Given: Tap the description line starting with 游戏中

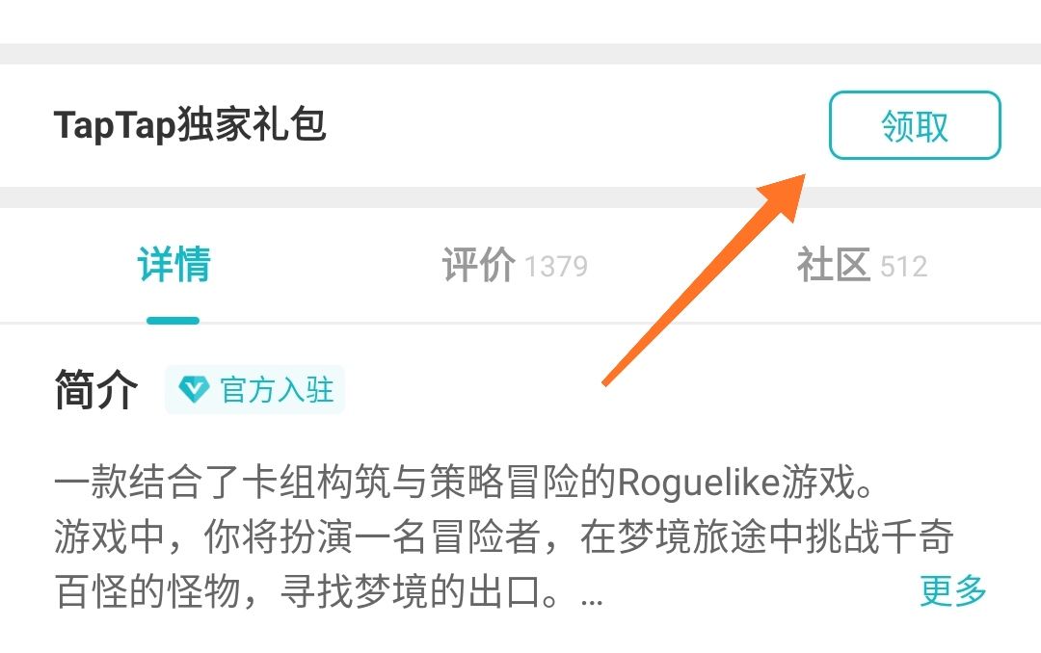Looking at the screenshot, I should click(504, 536).
